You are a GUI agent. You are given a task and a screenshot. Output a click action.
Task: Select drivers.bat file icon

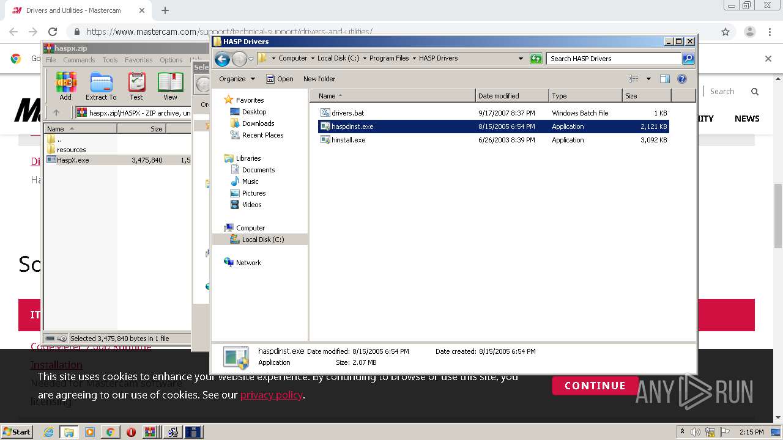coord(325,113)
